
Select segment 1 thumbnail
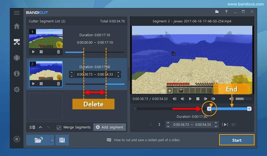pyautogui.click(x=46, y=39)
